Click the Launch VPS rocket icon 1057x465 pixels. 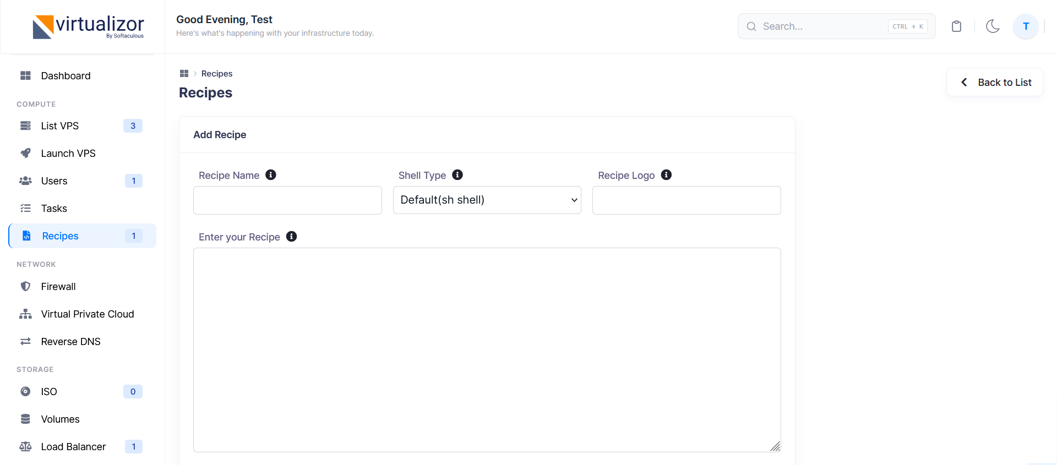[25, 154]
